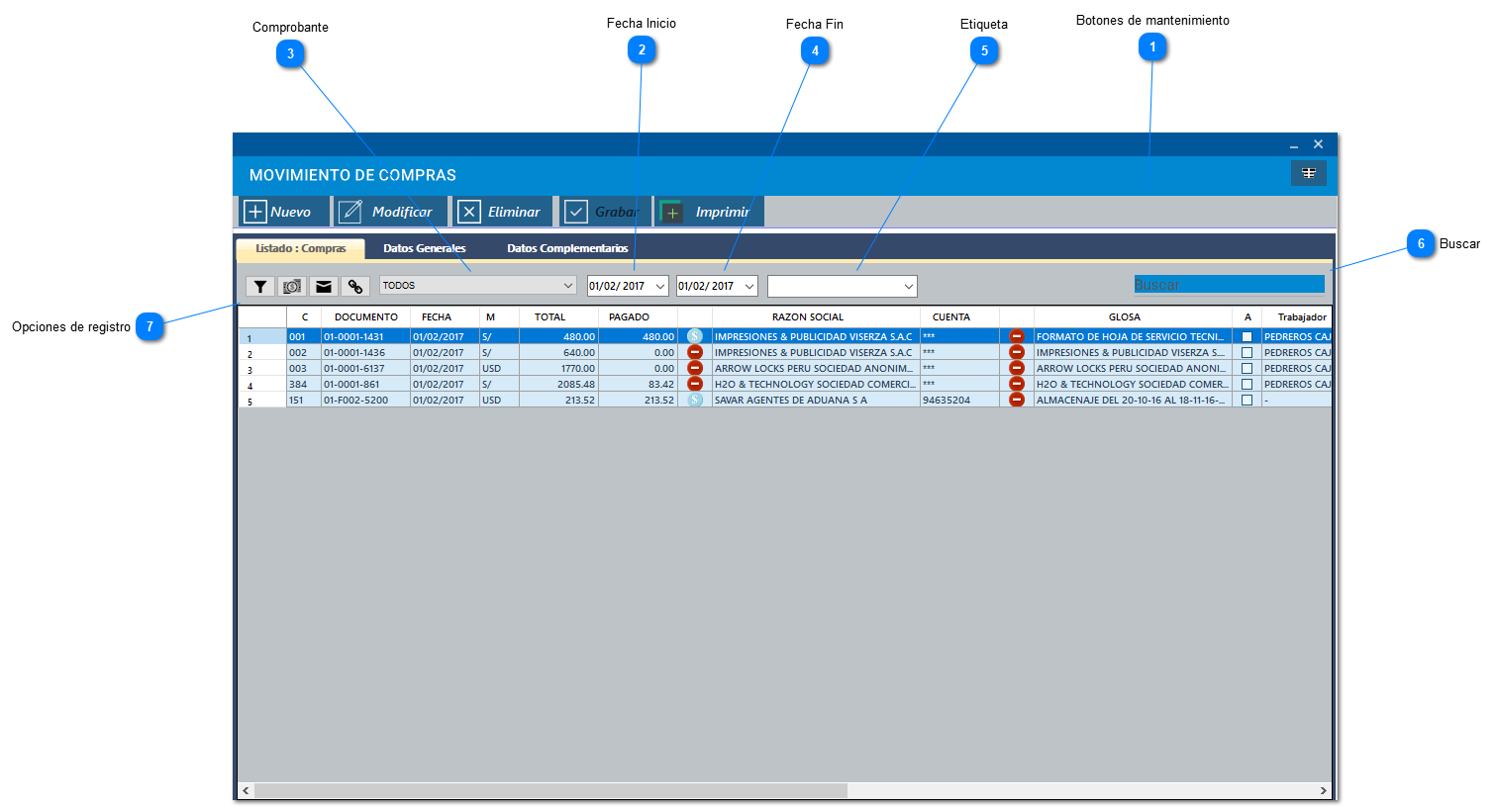Click the Trabajador column header

(1297, 317)
